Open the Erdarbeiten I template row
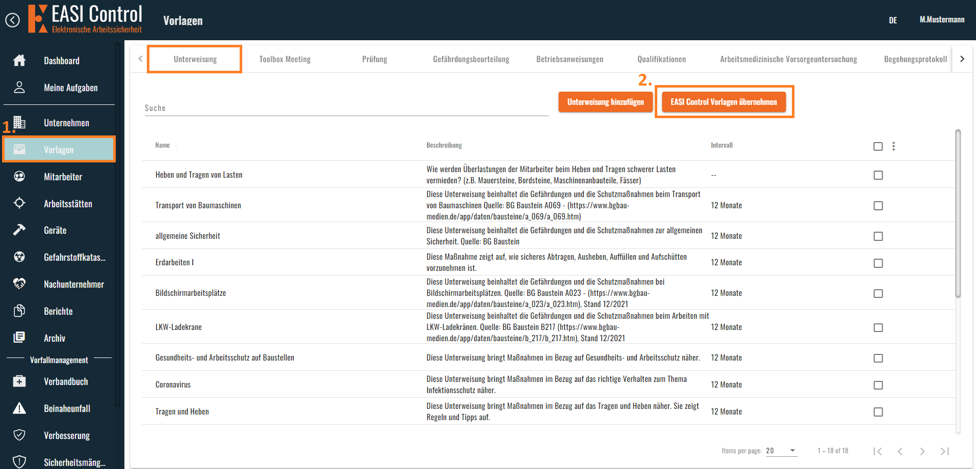The image size is (976, 469). 548,262
